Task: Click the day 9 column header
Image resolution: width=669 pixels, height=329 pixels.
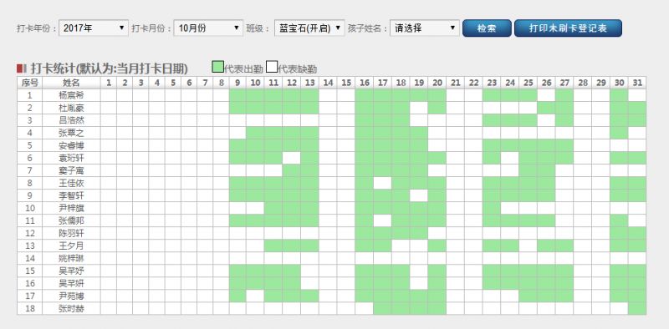Action: [x=237, y=82]
